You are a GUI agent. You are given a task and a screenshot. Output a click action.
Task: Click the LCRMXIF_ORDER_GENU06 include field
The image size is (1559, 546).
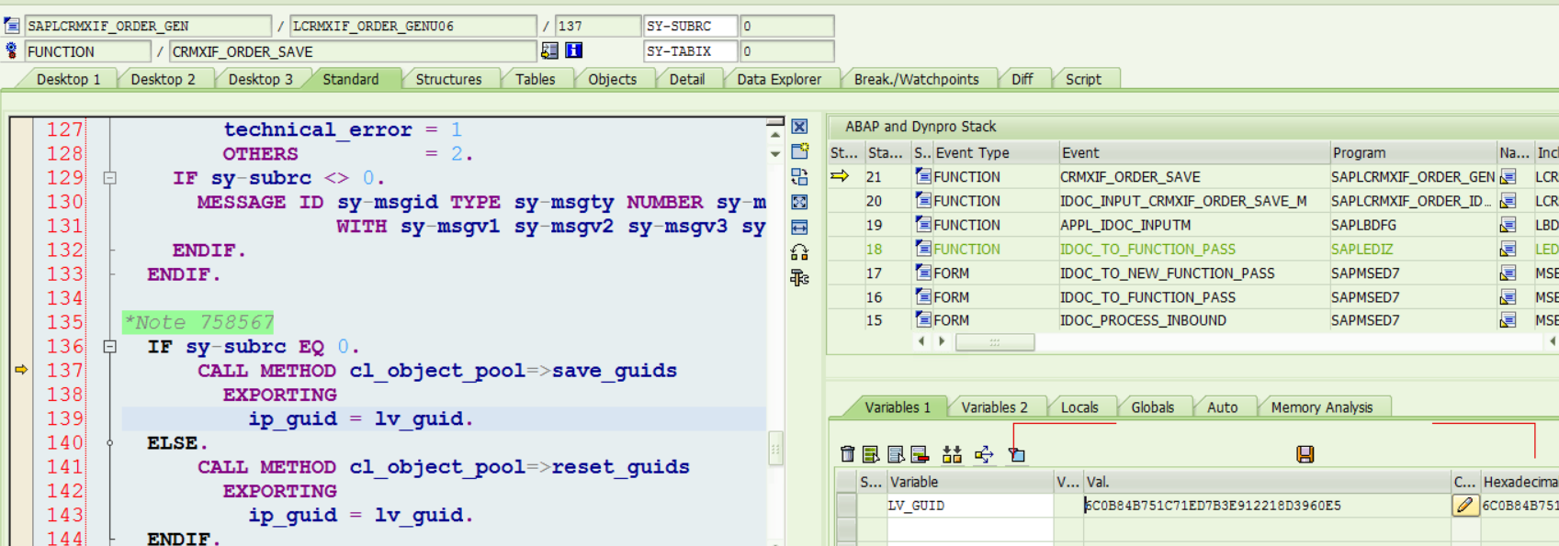412,26
